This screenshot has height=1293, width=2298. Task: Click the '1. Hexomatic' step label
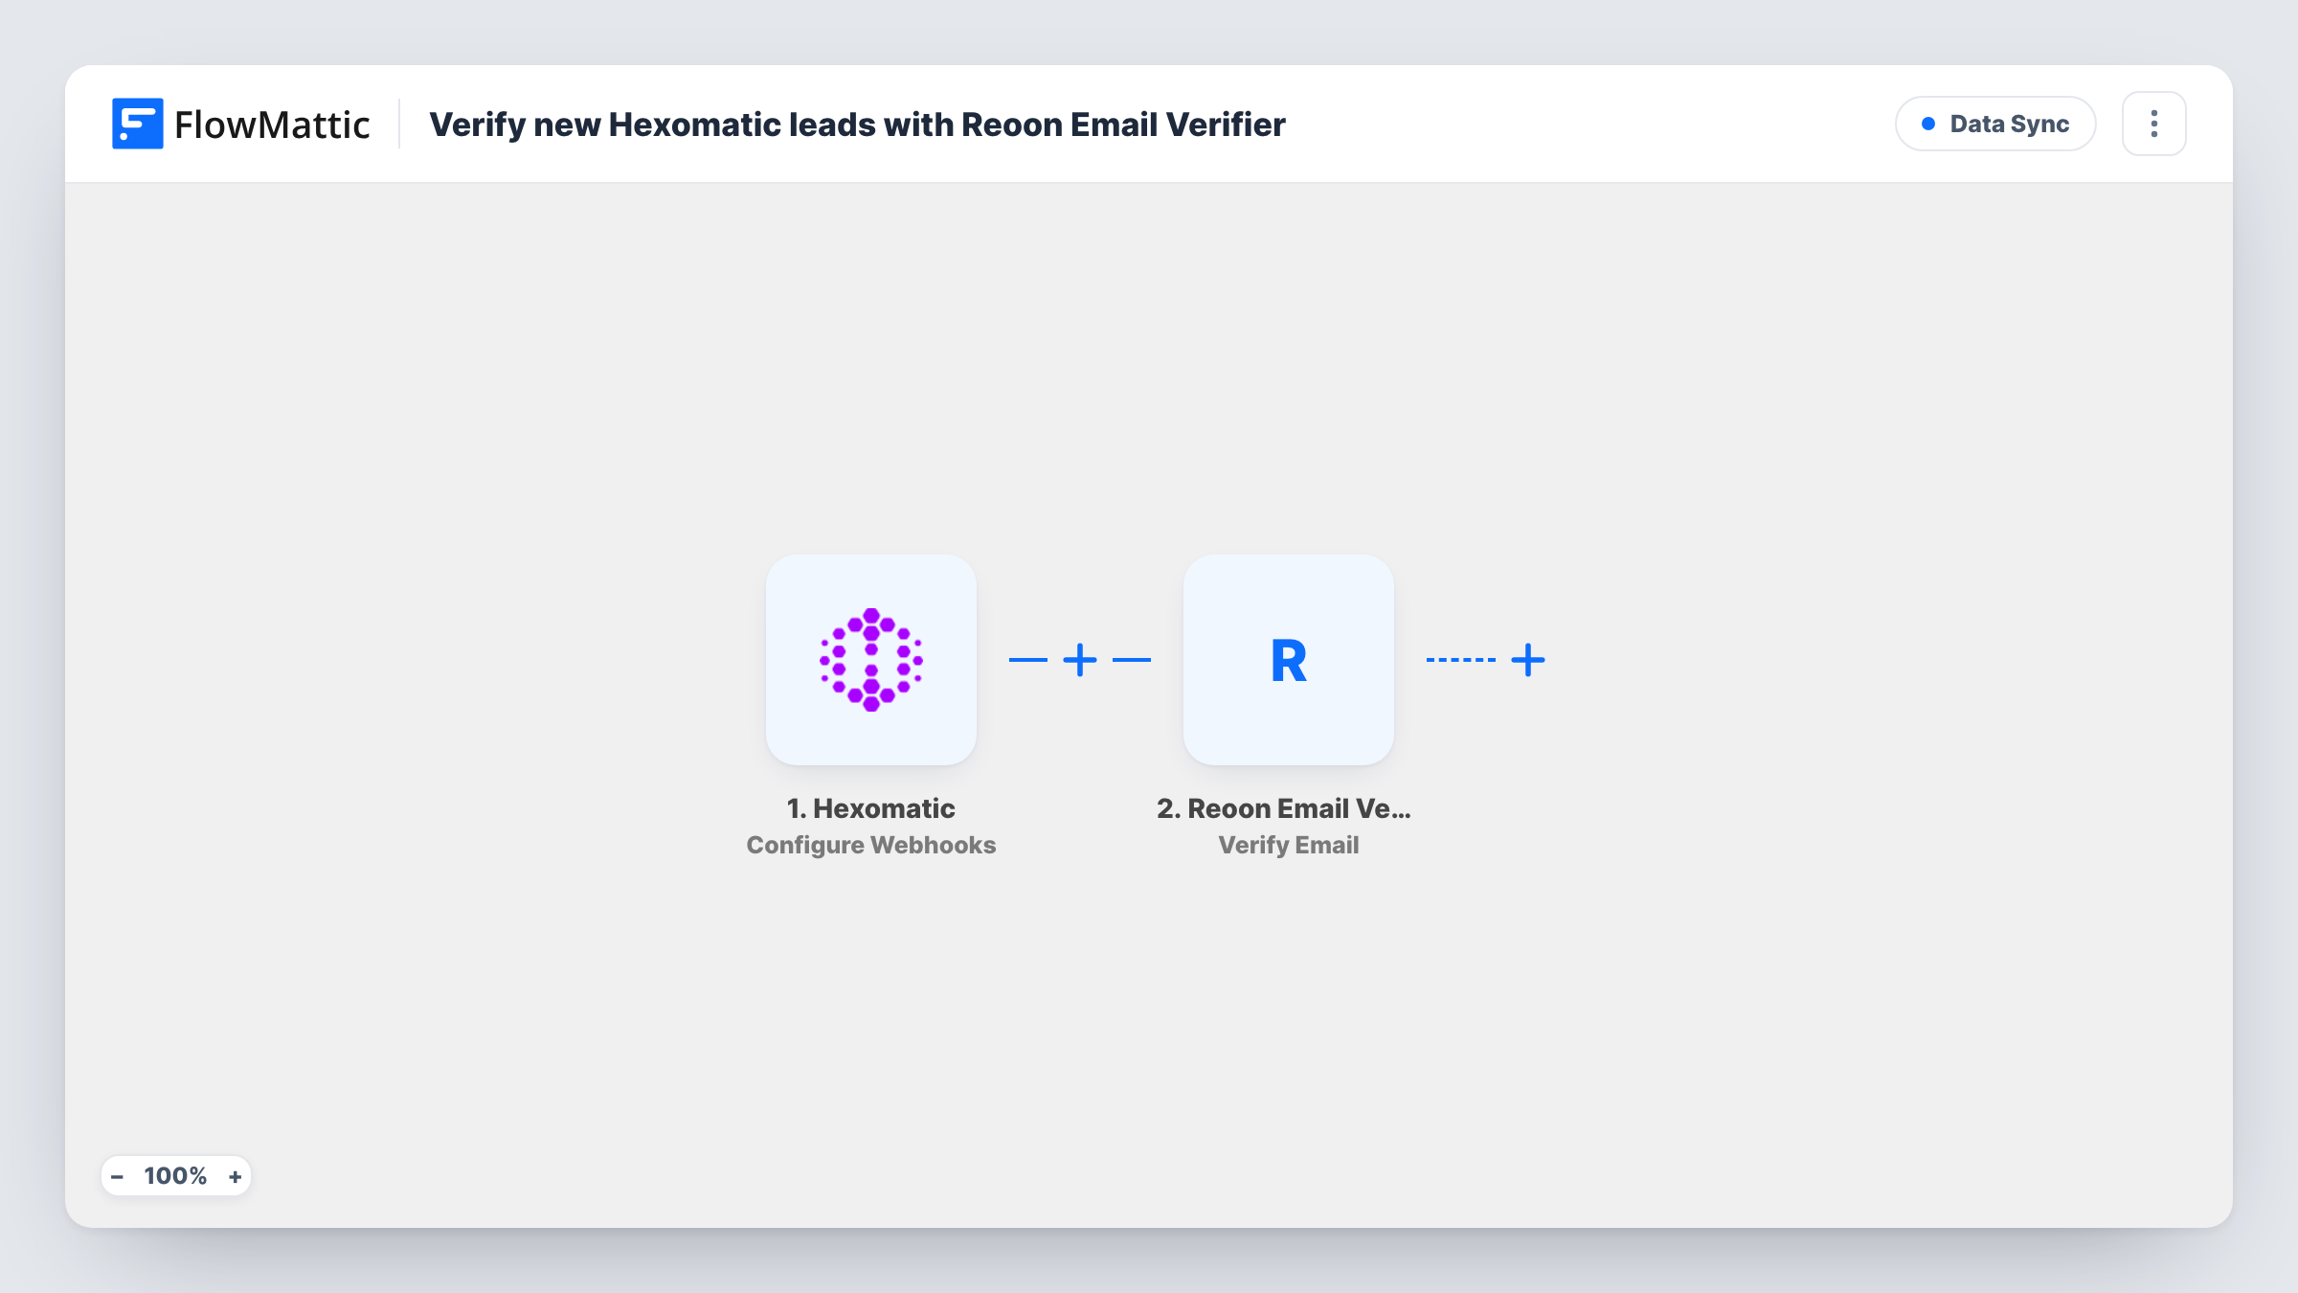pos(870,808)
